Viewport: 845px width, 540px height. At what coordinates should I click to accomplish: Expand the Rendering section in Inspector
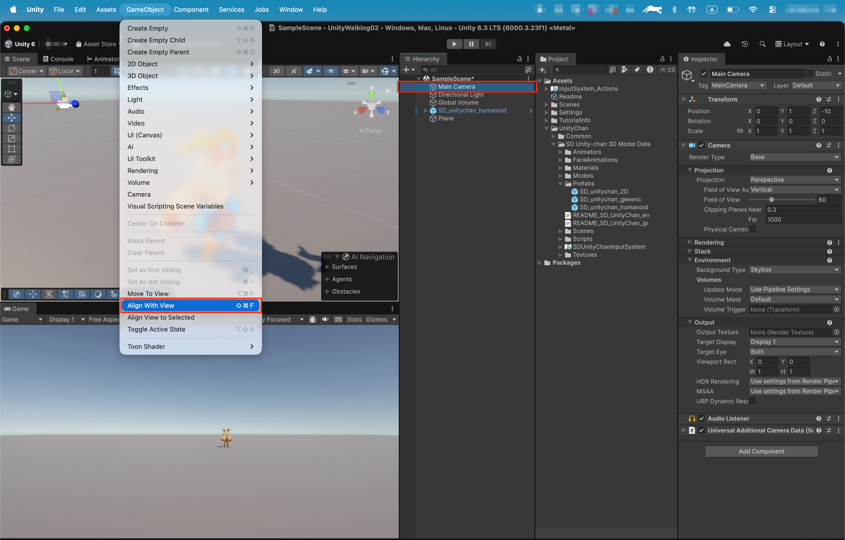(x=690, y=242)
